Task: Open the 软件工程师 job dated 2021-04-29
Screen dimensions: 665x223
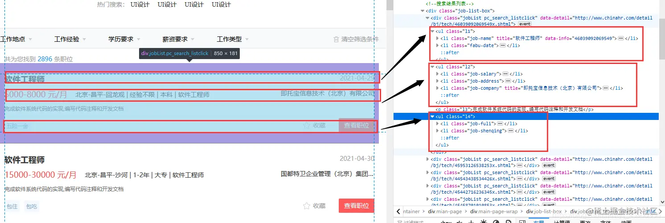Action: pyautogui.click(x=25, y=79)
